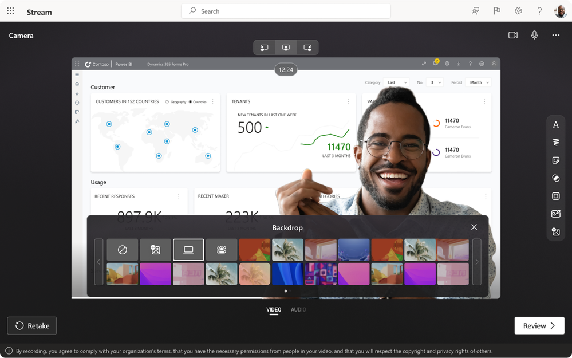Select the screen share laptop backdrop

(188, 250)
